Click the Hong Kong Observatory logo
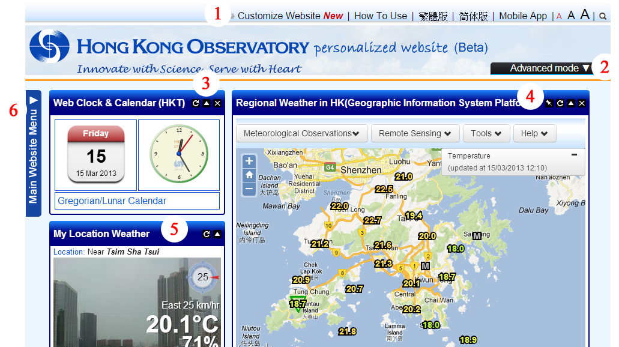The height and width of the screenshot is (347, 619). pos(50,46)
